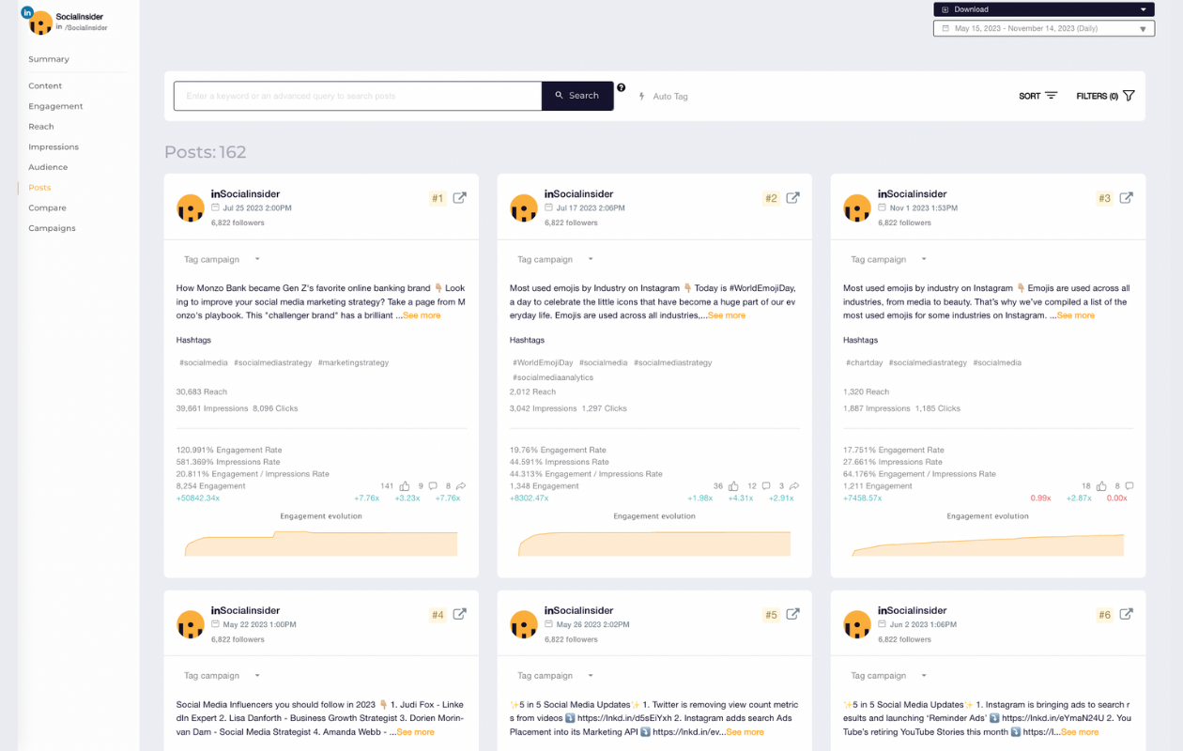Open post #1 in external link

click(x=460, y=198)
